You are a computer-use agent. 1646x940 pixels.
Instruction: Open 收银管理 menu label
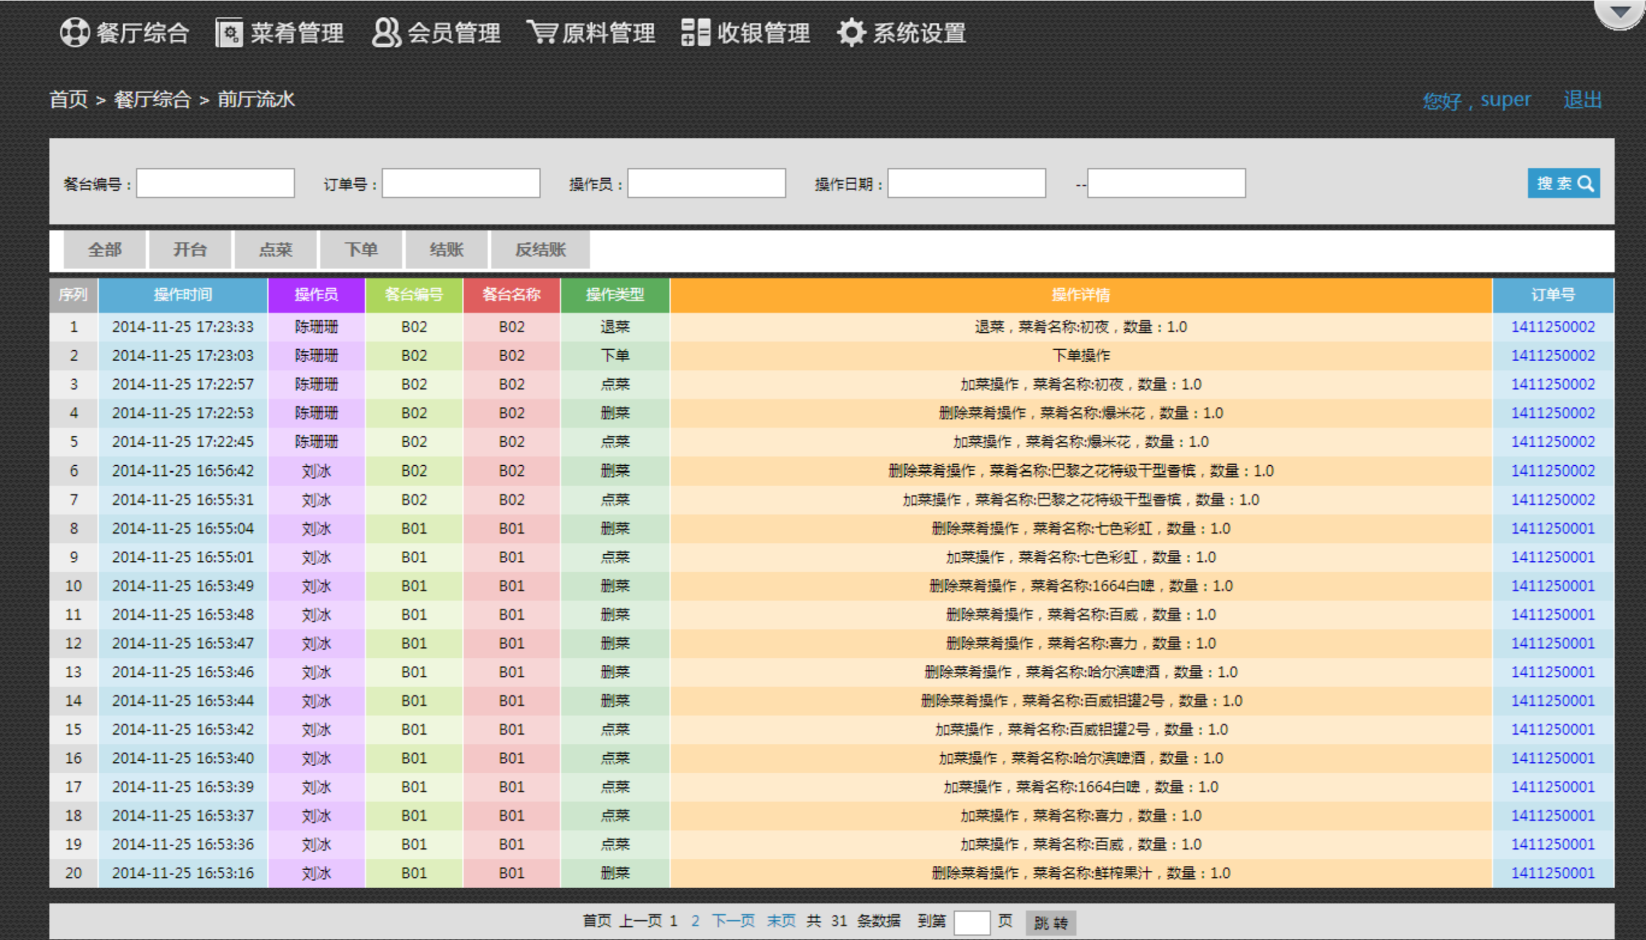(763, 33)
